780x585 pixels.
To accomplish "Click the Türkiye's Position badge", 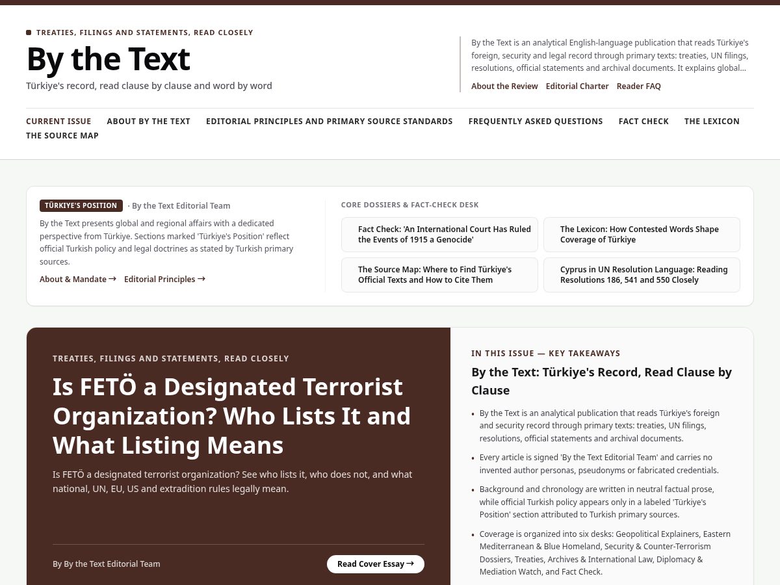I will click(81, 205).
